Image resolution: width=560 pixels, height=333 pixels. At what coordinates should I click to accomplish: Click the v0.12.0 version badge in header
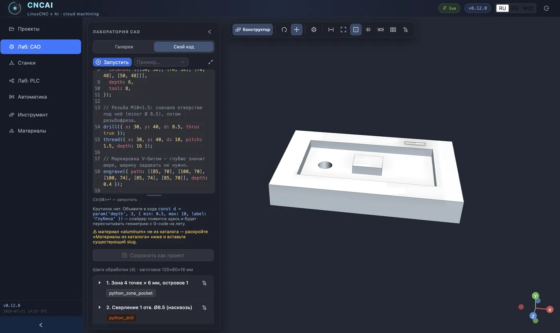[x=478, y=8]
